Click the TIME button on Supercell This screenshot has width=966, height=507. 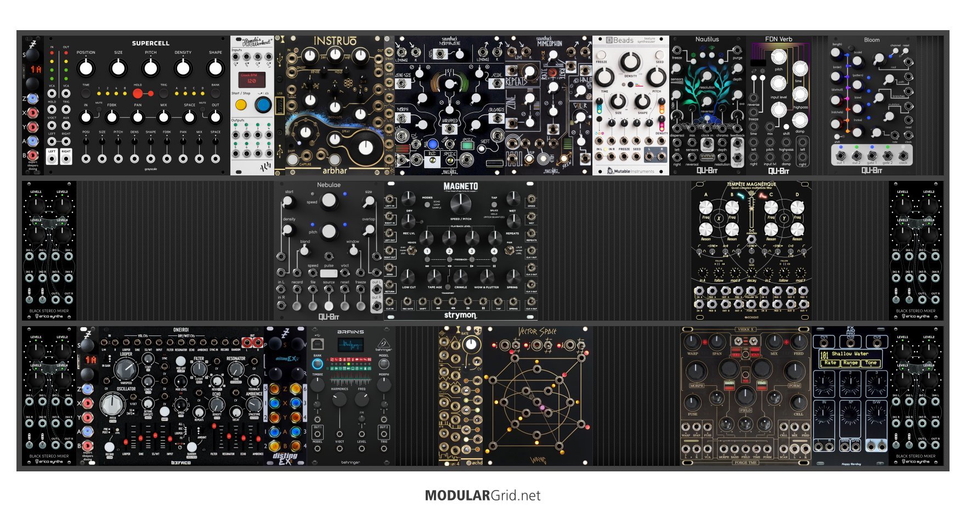[86, 93]
